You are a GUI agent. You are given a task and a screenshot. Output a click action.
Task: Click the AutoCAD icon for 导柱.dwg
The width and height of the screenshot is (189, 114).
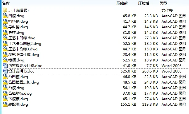(5, 33)
